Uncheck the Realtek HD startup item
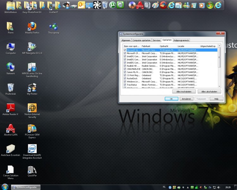Image resolution: width=237 pixels, height=190 pixels. click(x=125, y=66)
